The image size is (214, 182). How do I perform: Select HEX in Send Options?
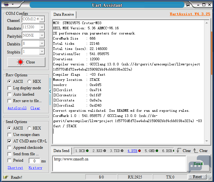coord(34,128)
